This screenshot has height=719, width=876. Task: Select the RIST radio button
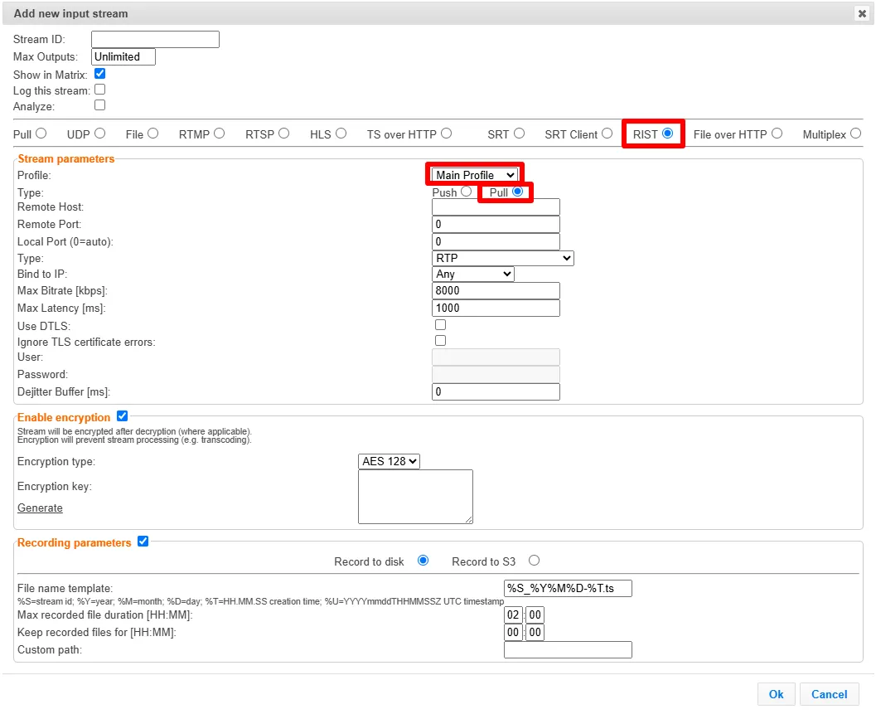click(x=667, y=133)
